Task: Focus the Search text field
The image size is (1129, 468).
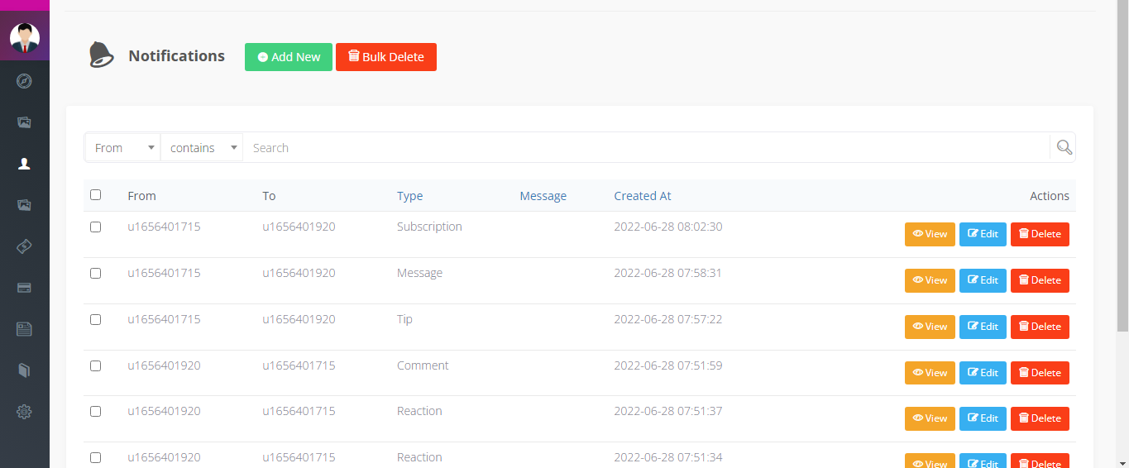Action: tap(645, 148)
